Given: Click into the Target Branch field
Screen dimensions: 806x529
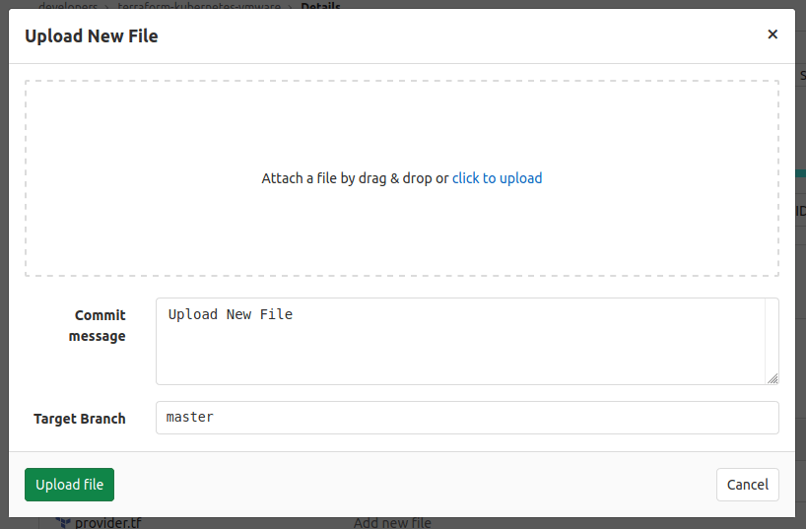Looking at the screenshot, I should [x=467, y=418].
